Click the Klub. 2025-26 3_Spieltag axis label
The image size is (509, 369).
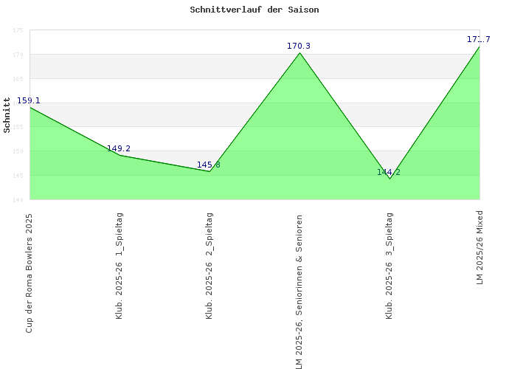tap(389, 266)
